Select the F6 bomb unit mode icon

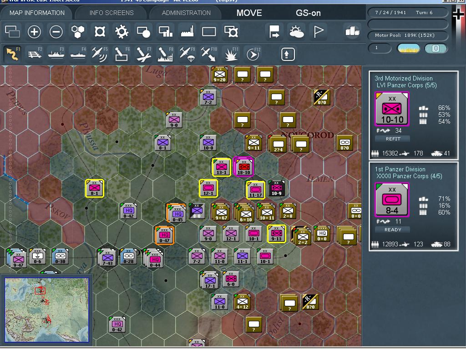[x=122, y=55]
